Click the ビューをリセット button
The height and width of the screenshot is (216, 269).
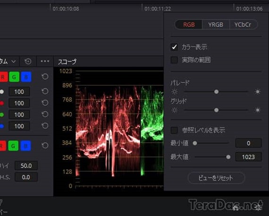[x=216, y=178]
